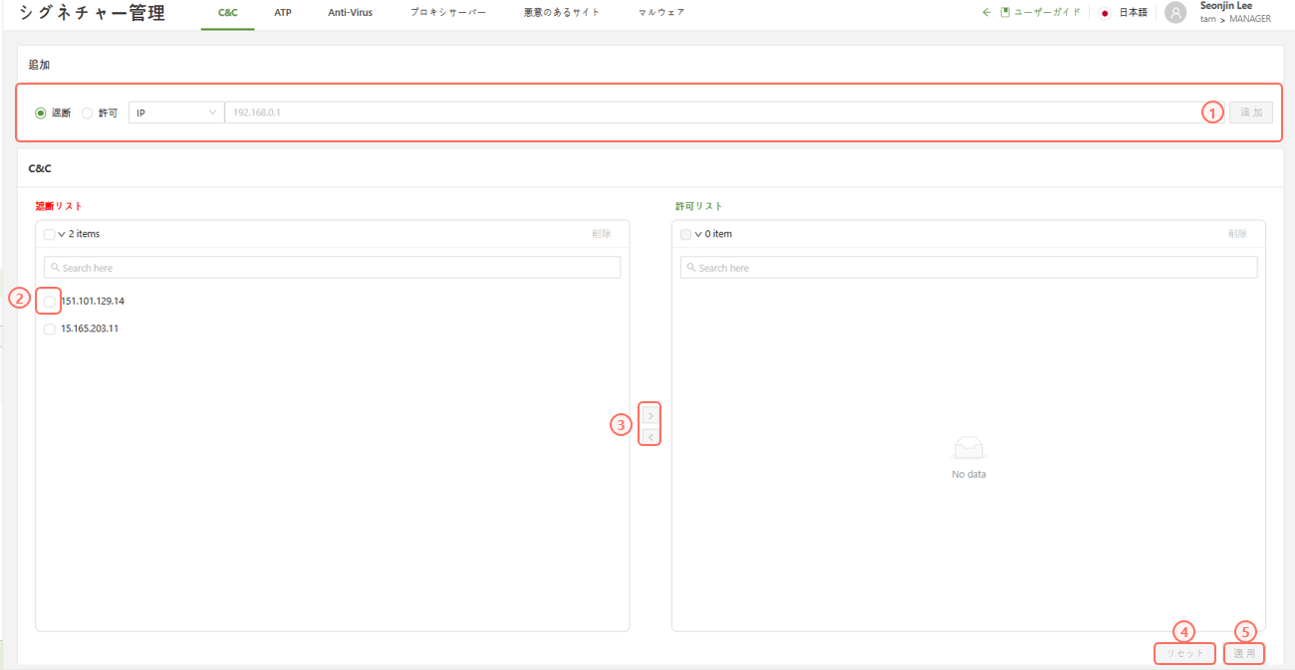Expand the chevron next to 2 items
Screen dimensions: 1295x670
(62, 235)
